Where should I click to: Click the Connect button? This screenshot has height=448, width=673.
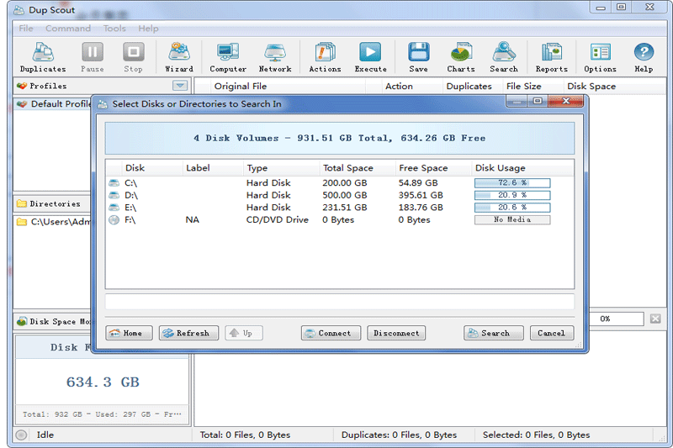pos(331,333)
